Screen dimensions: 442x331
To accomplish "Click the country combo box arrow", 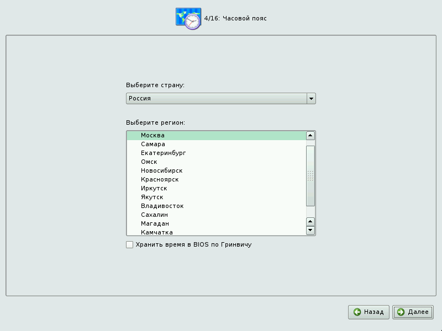I will coord(311,99).
